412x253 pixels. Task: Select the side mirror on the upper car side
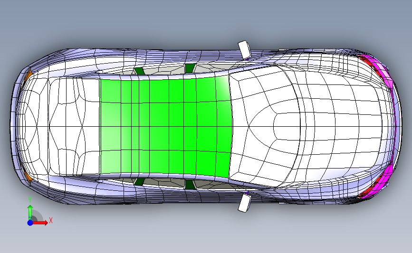pyautogui.click(x=244, y=50)
